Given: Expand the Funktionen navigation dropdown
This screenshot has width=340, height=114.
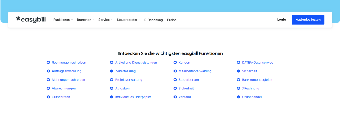Looking at the screenshot, I should tap(63, 20).
